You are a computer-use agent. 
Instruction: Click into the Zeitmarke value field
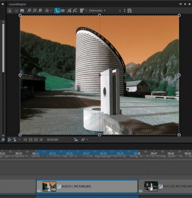(111, 10)
